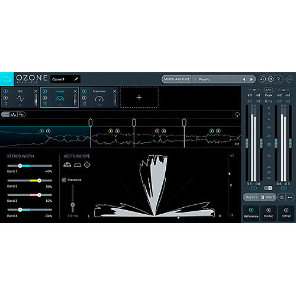Select the Imager module tab
Viewport: 296px width, 296px height.
tap(60, 97)
